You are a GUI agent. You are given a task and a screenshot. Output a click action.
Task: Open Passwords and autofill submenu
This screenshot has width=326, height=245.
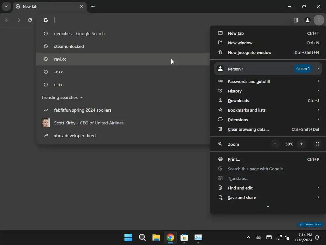268,81
